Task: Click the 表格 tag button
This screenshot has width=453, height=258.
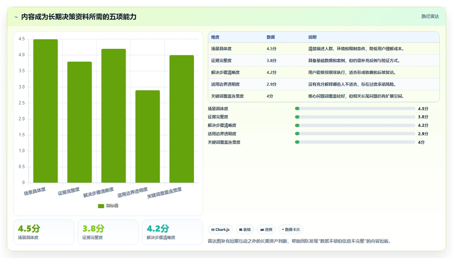Action: (245, 230)
